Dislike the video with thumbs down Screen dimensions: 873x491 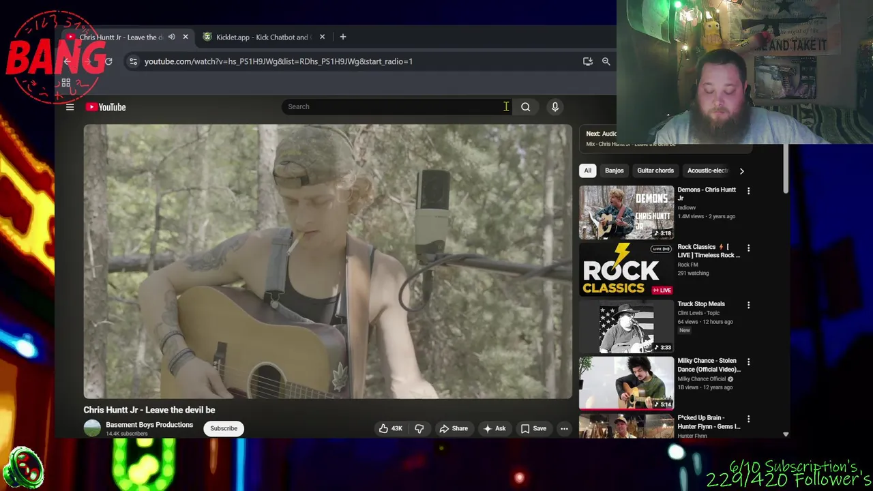click(419, 428)
